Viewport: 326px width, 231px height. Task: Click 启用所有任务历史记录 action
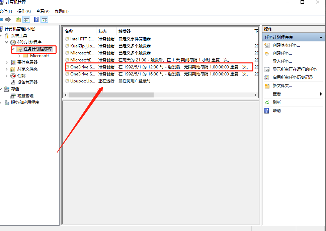click(x=293, y=77)
